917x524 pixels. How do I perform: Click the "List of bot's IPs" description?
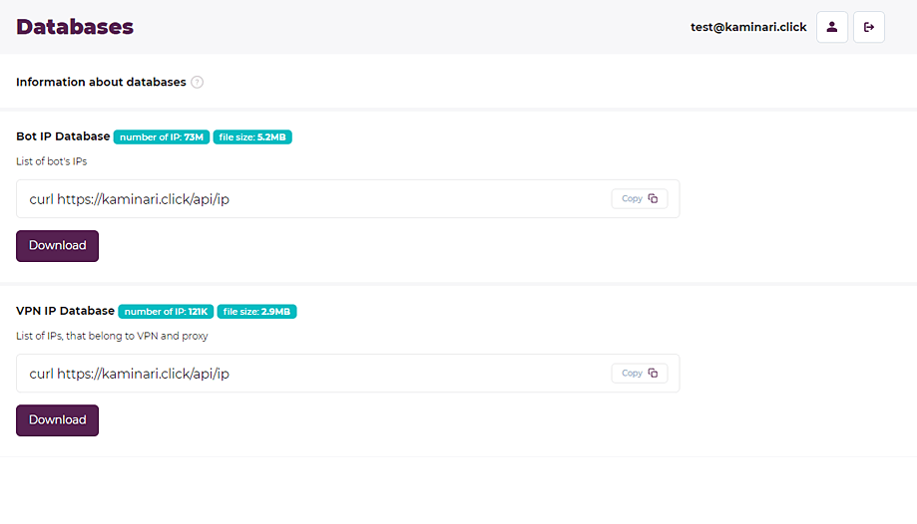pos(58,161)
